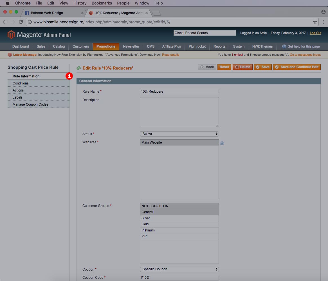Click the Websites help question icon
This screenshot has height=281, width=328.
tap(222, 143)
